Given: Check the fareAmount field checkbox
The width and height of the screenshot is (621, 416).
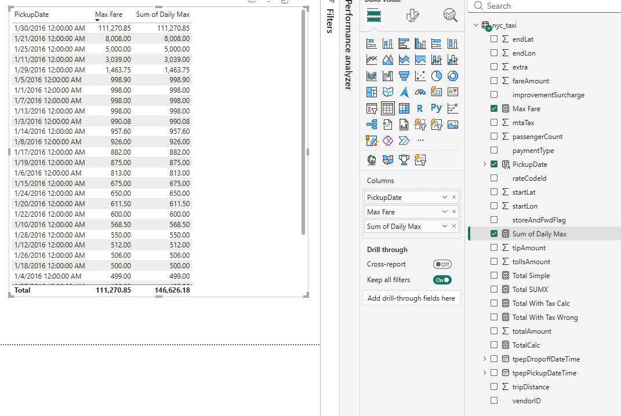Looking at the screenshot, I should [494, 81].
